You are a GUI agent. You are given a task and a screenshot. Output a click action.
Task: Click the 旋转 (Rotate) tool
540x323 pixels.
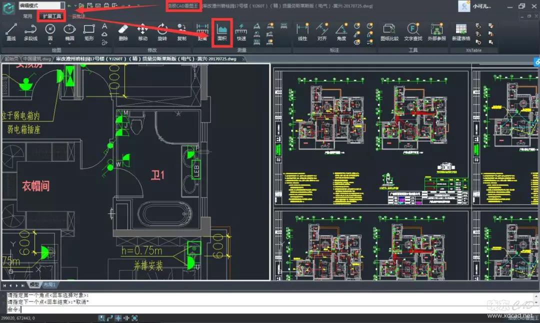click(162, 32)
